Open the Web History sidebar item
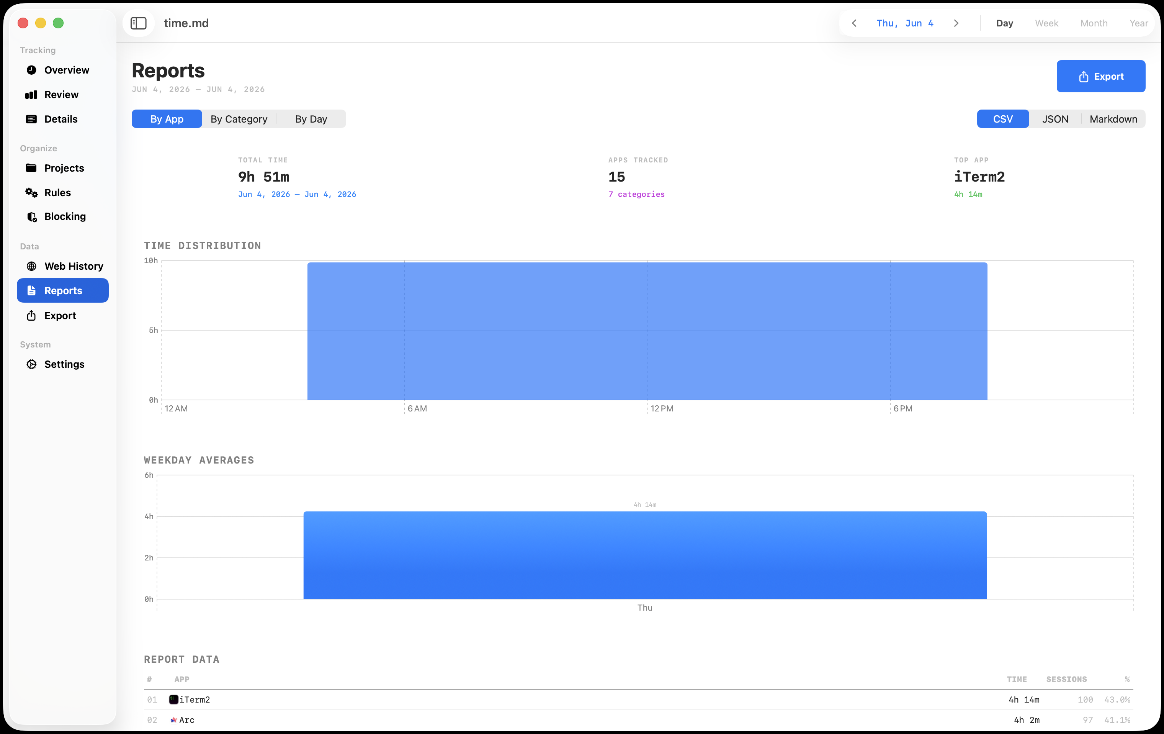 click(x=63, y=266)
